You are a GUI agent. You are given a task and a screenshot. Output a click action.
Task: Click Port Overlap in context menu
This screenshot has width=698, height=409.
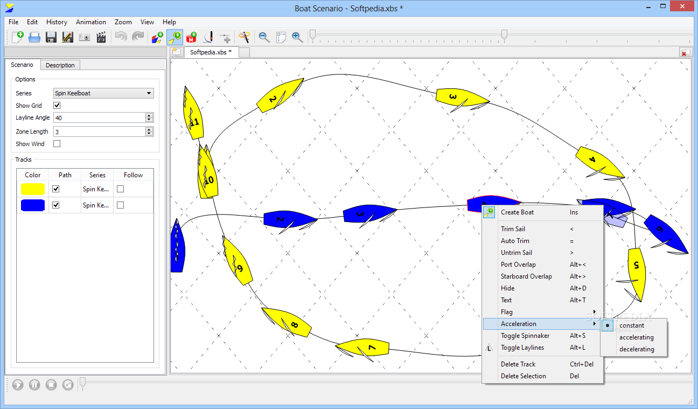[542, 265]
